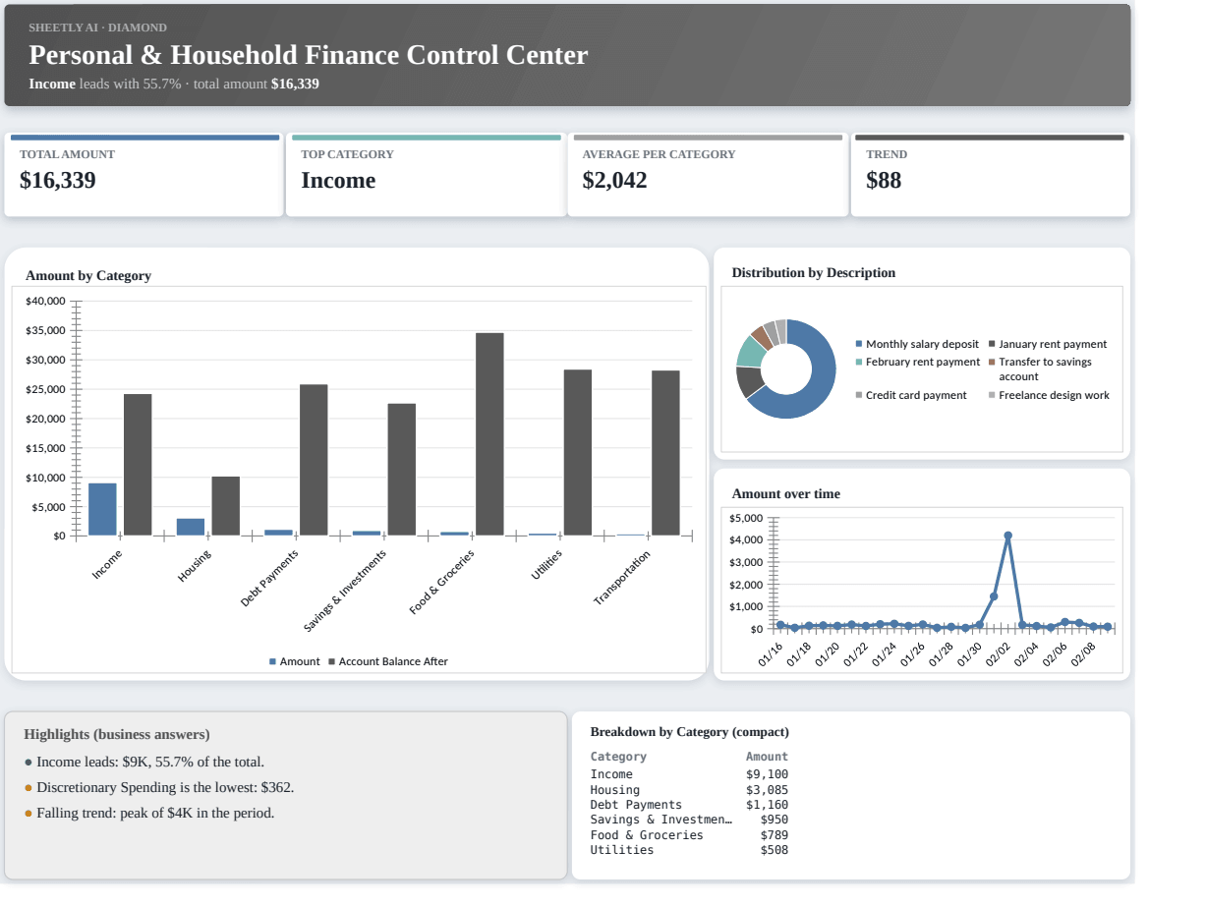Click the Transportation Account Balance After bar
This screenshot has width=1206, height=906.
pos(665,453)
